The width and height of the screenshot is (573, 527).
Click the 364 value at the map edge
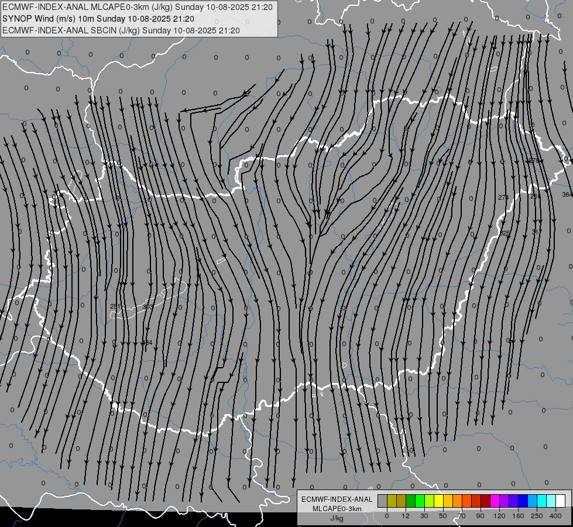[567, 194]
